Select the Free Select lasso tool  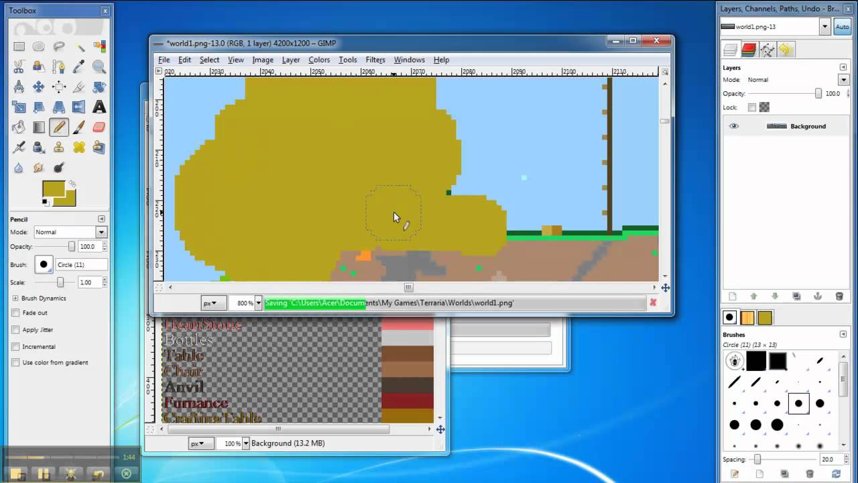pos(59,47)
